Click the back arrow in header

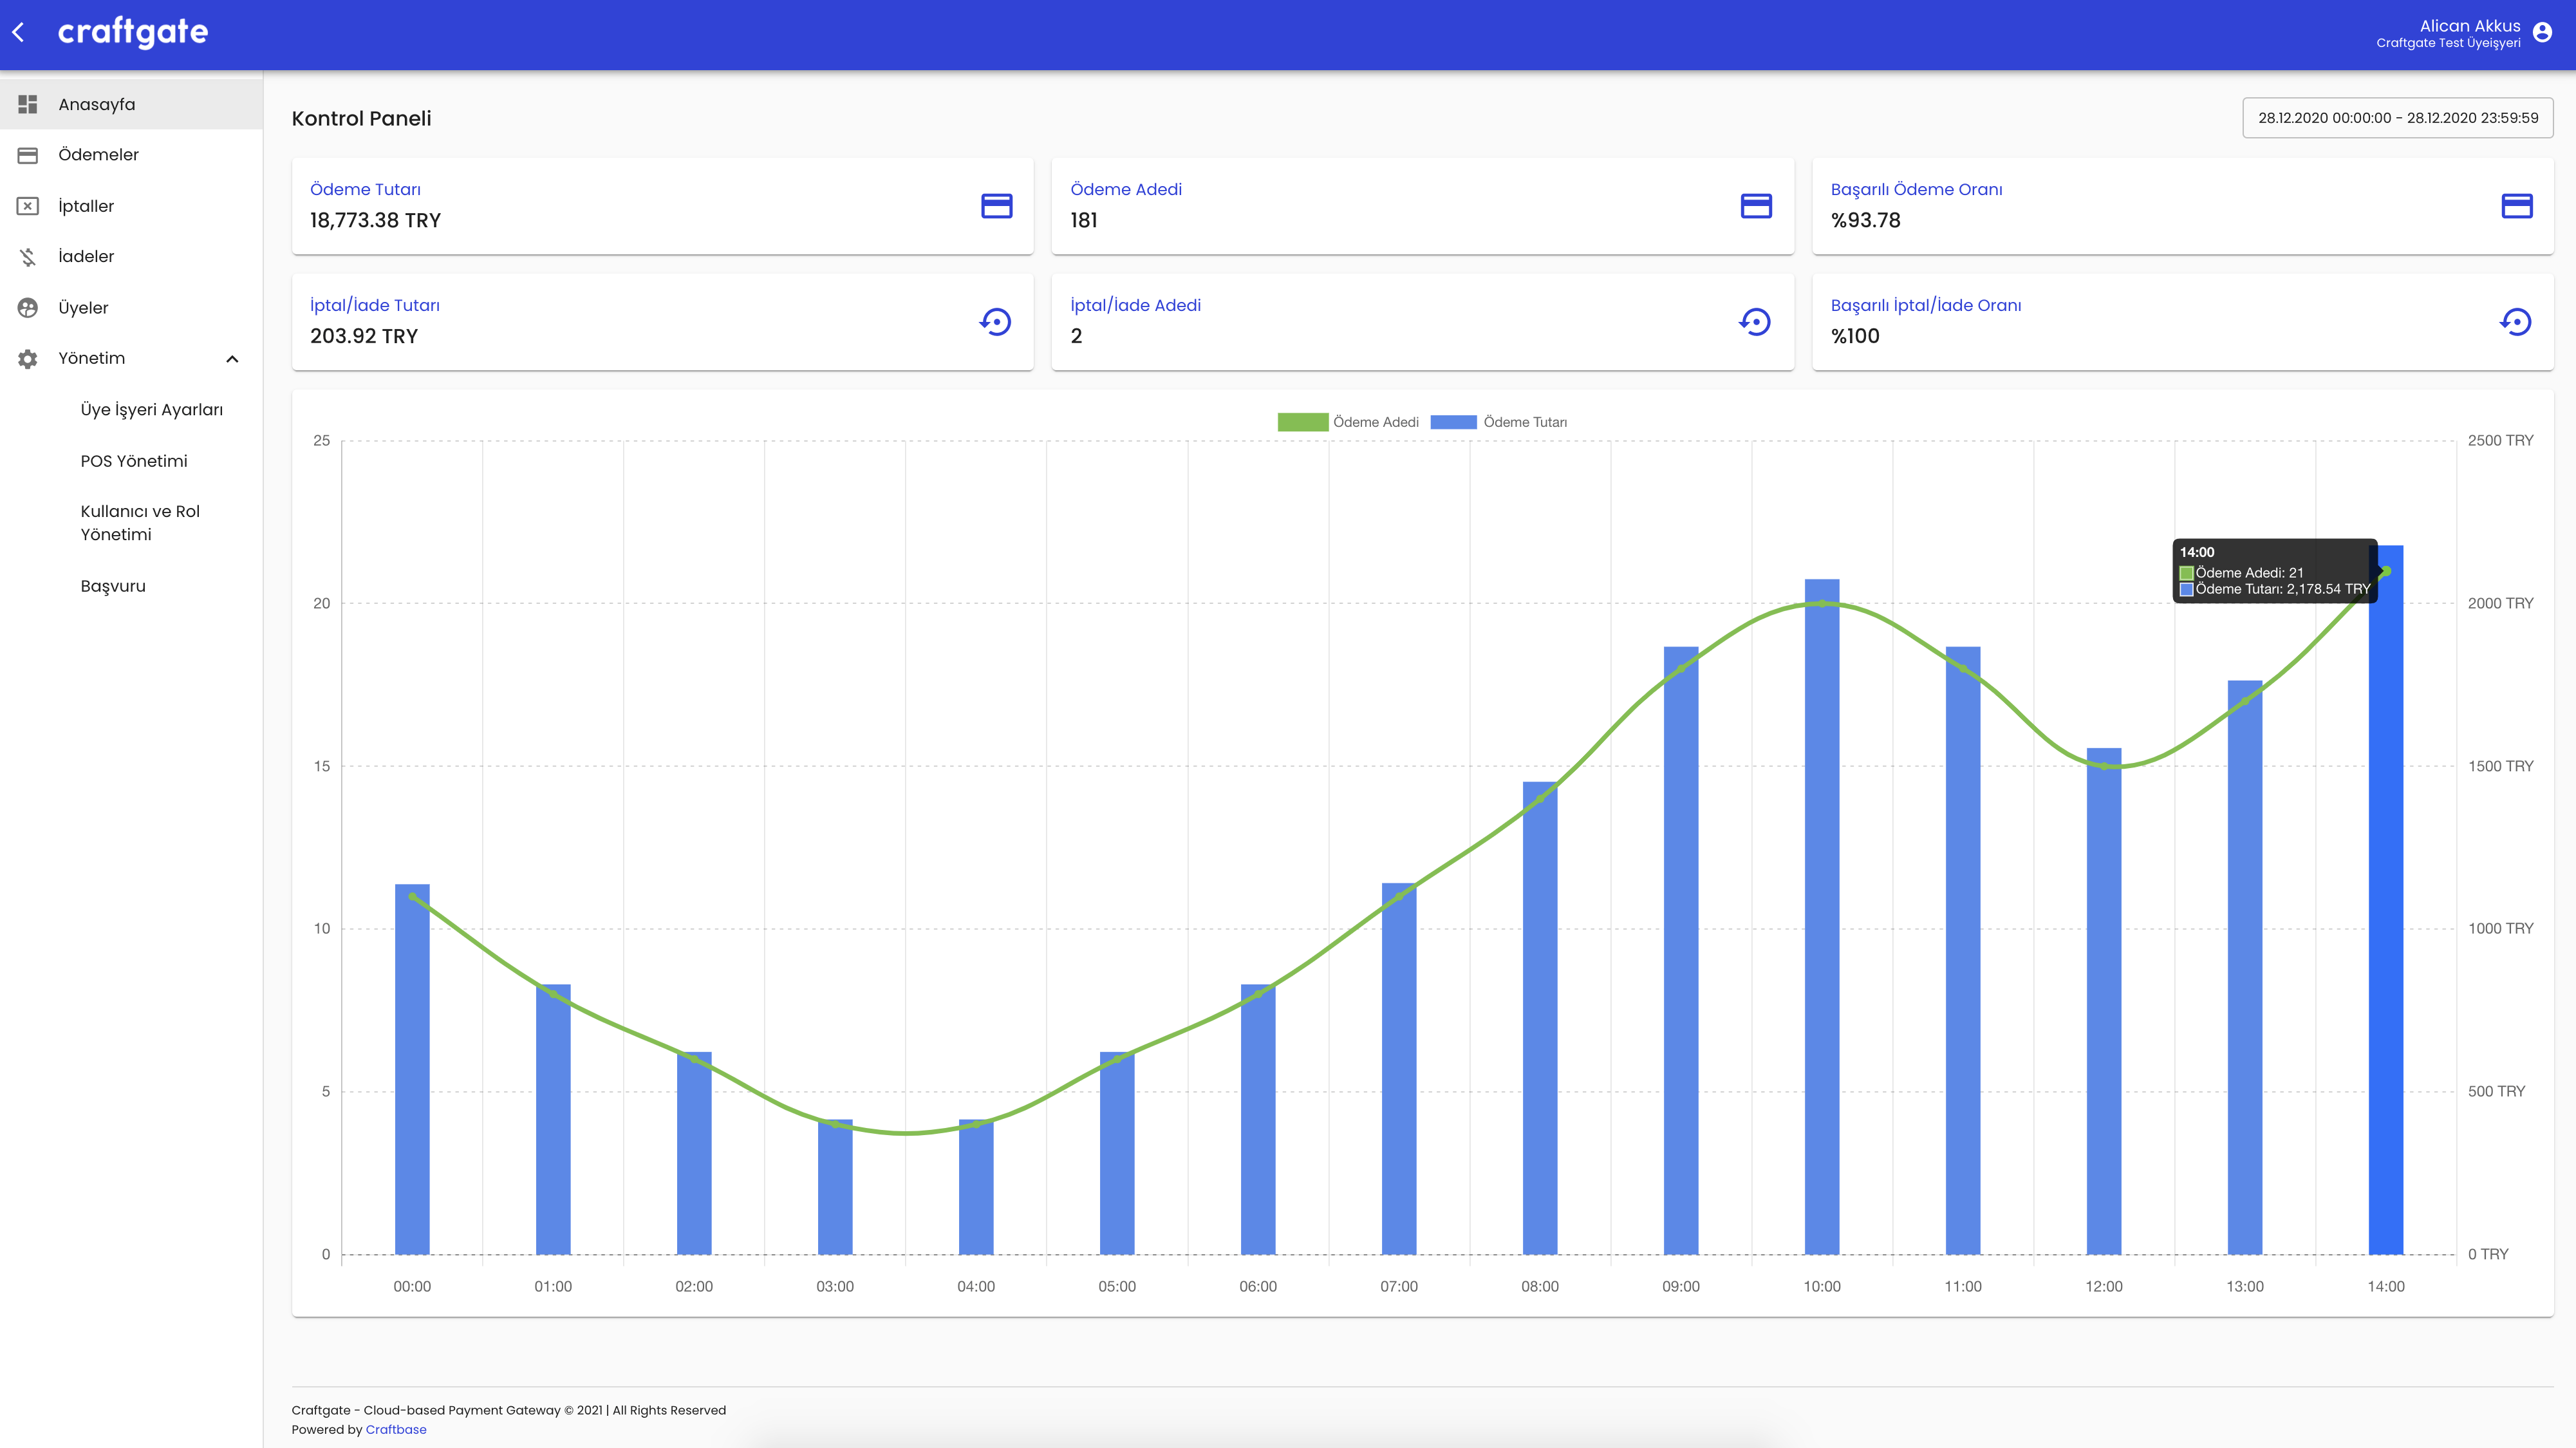click(19, 33)
